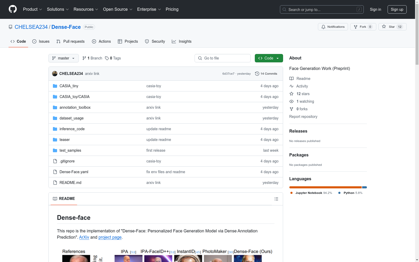419x262 pixels.
Task: Switch to the Security tab
Action: 155,41
